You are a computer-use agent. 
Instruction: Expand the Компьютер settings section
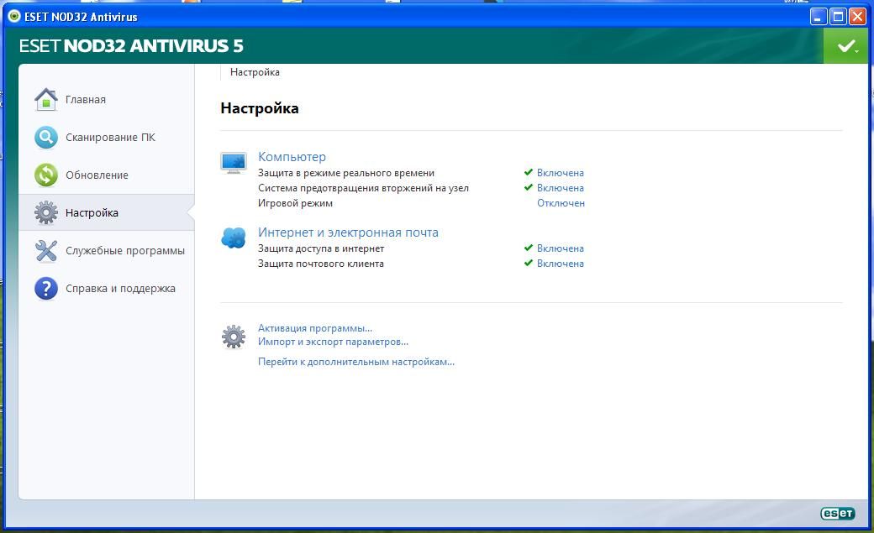(292, 157)
